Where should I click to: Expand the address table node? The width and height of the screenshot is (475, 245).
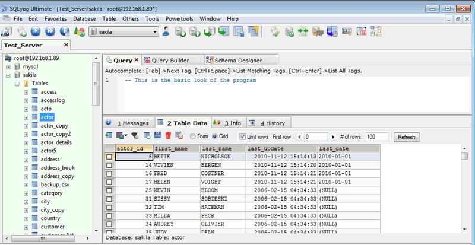click(x=26, y=159)
